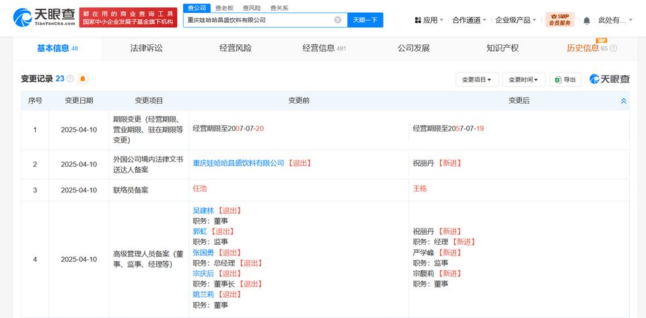This screenshot has height=318, width=646.
Task: Open the 公司发展 tab
Action: pos(413,48)
